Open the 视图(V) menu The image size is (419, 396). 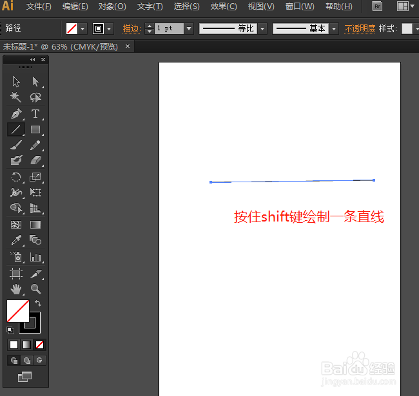tap(261, 6)
